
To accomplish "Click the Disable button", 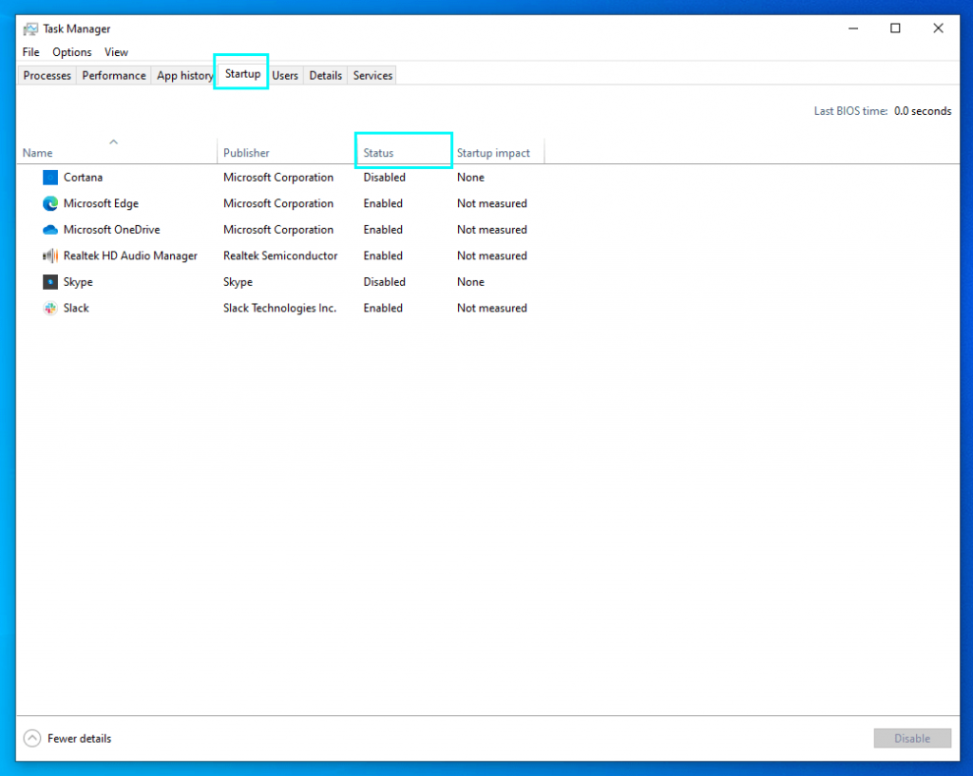I will click(x=911, y=738).
